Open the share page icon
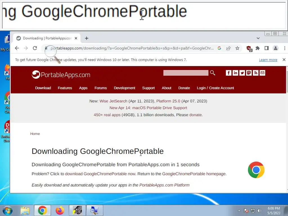This screenshot has height=216, width=288. [x=228, y=48]
